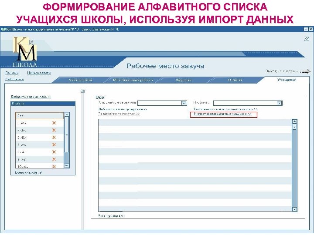Screen dimensions: 314x235
Task: Click the Всего учащихся label below table
Action: 111,216
